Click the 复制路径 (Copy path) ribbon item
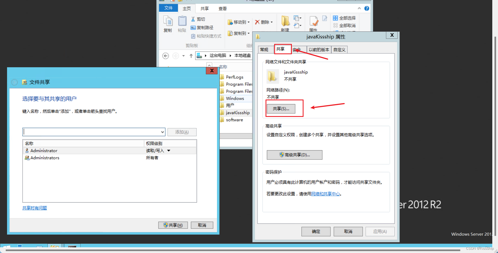The height and width of the screenshot is (253, 498). (x=202, y=28)
